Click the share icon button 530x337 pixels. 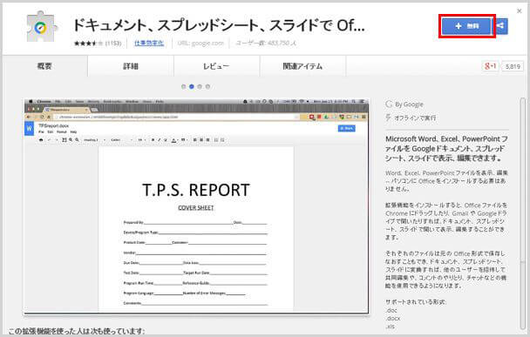point(500,26)
